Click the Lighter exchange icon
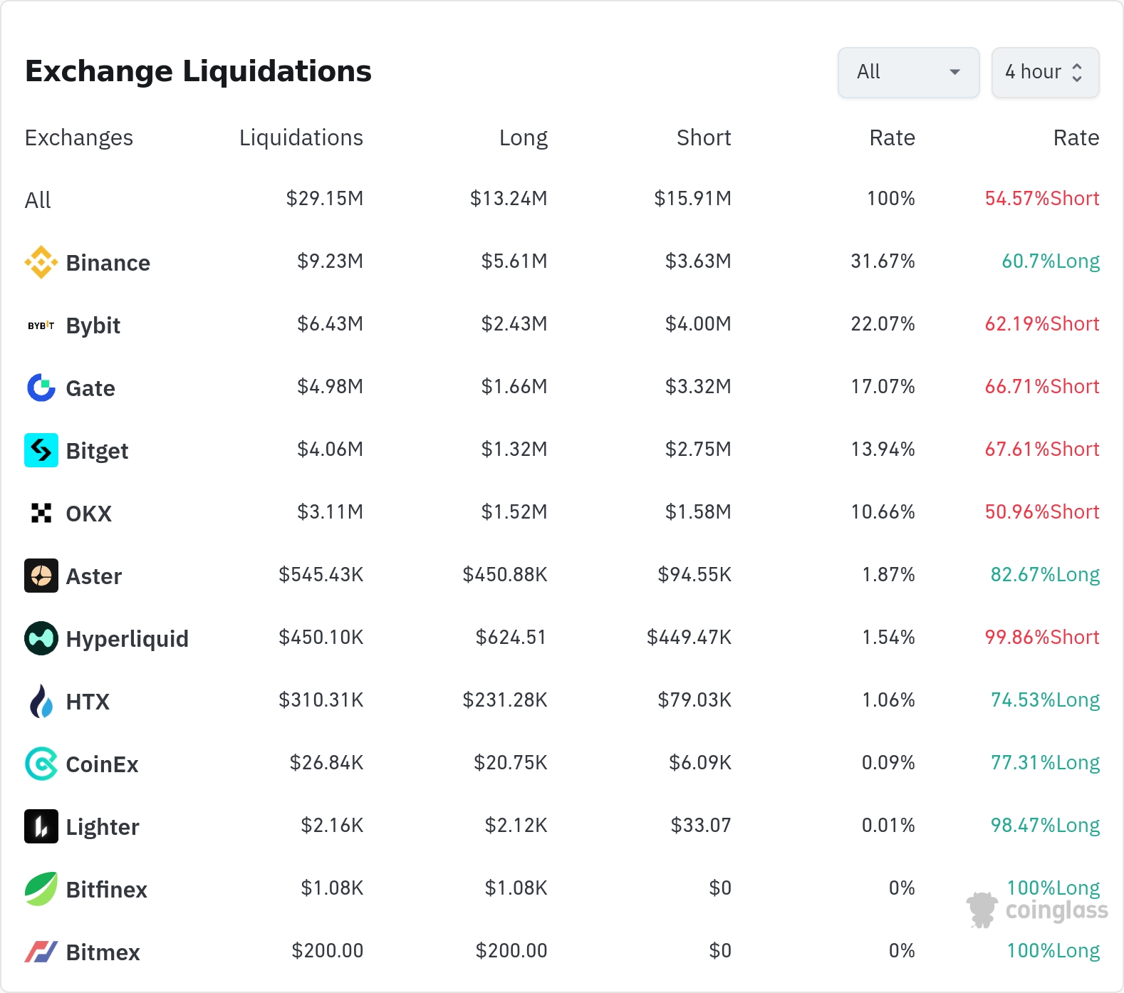Image resolution: width=1124 pixels, height=993 pixels. click(41, 826)
